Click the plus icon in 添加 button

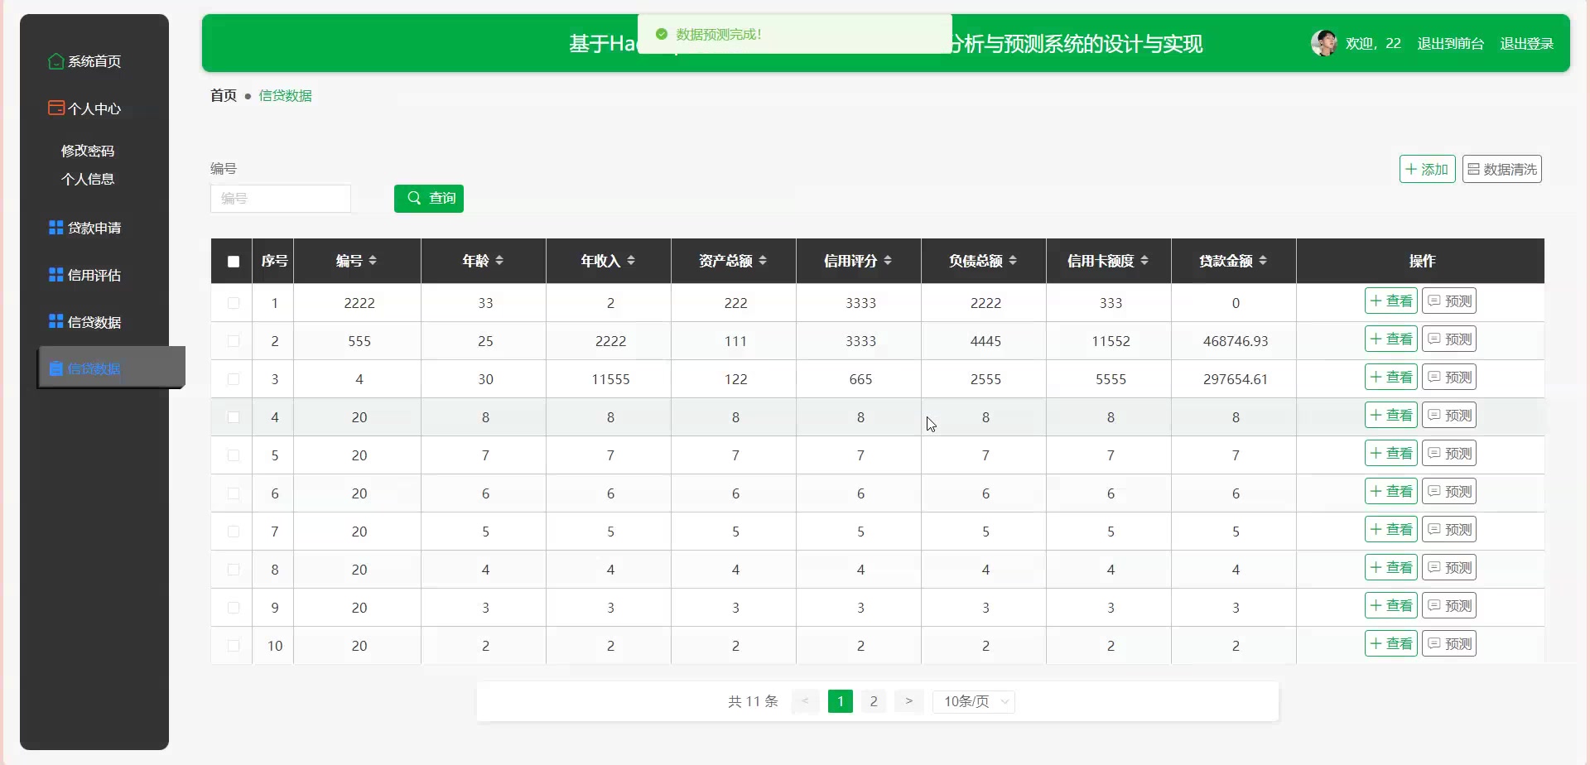(x=1411, y=169)
